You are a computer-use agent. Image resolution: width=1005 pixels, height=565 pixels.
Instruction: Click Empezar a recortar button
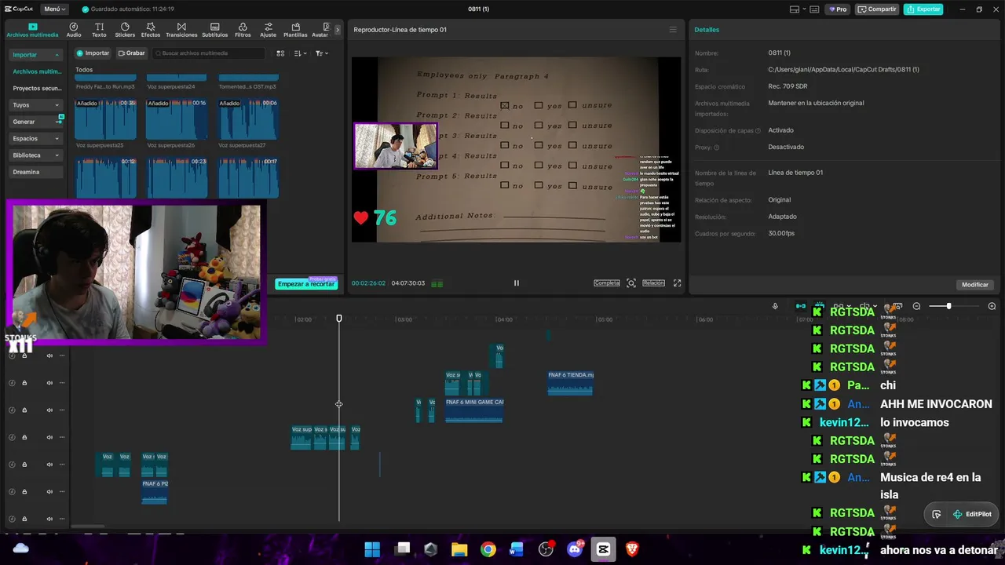tap(306, 284)
